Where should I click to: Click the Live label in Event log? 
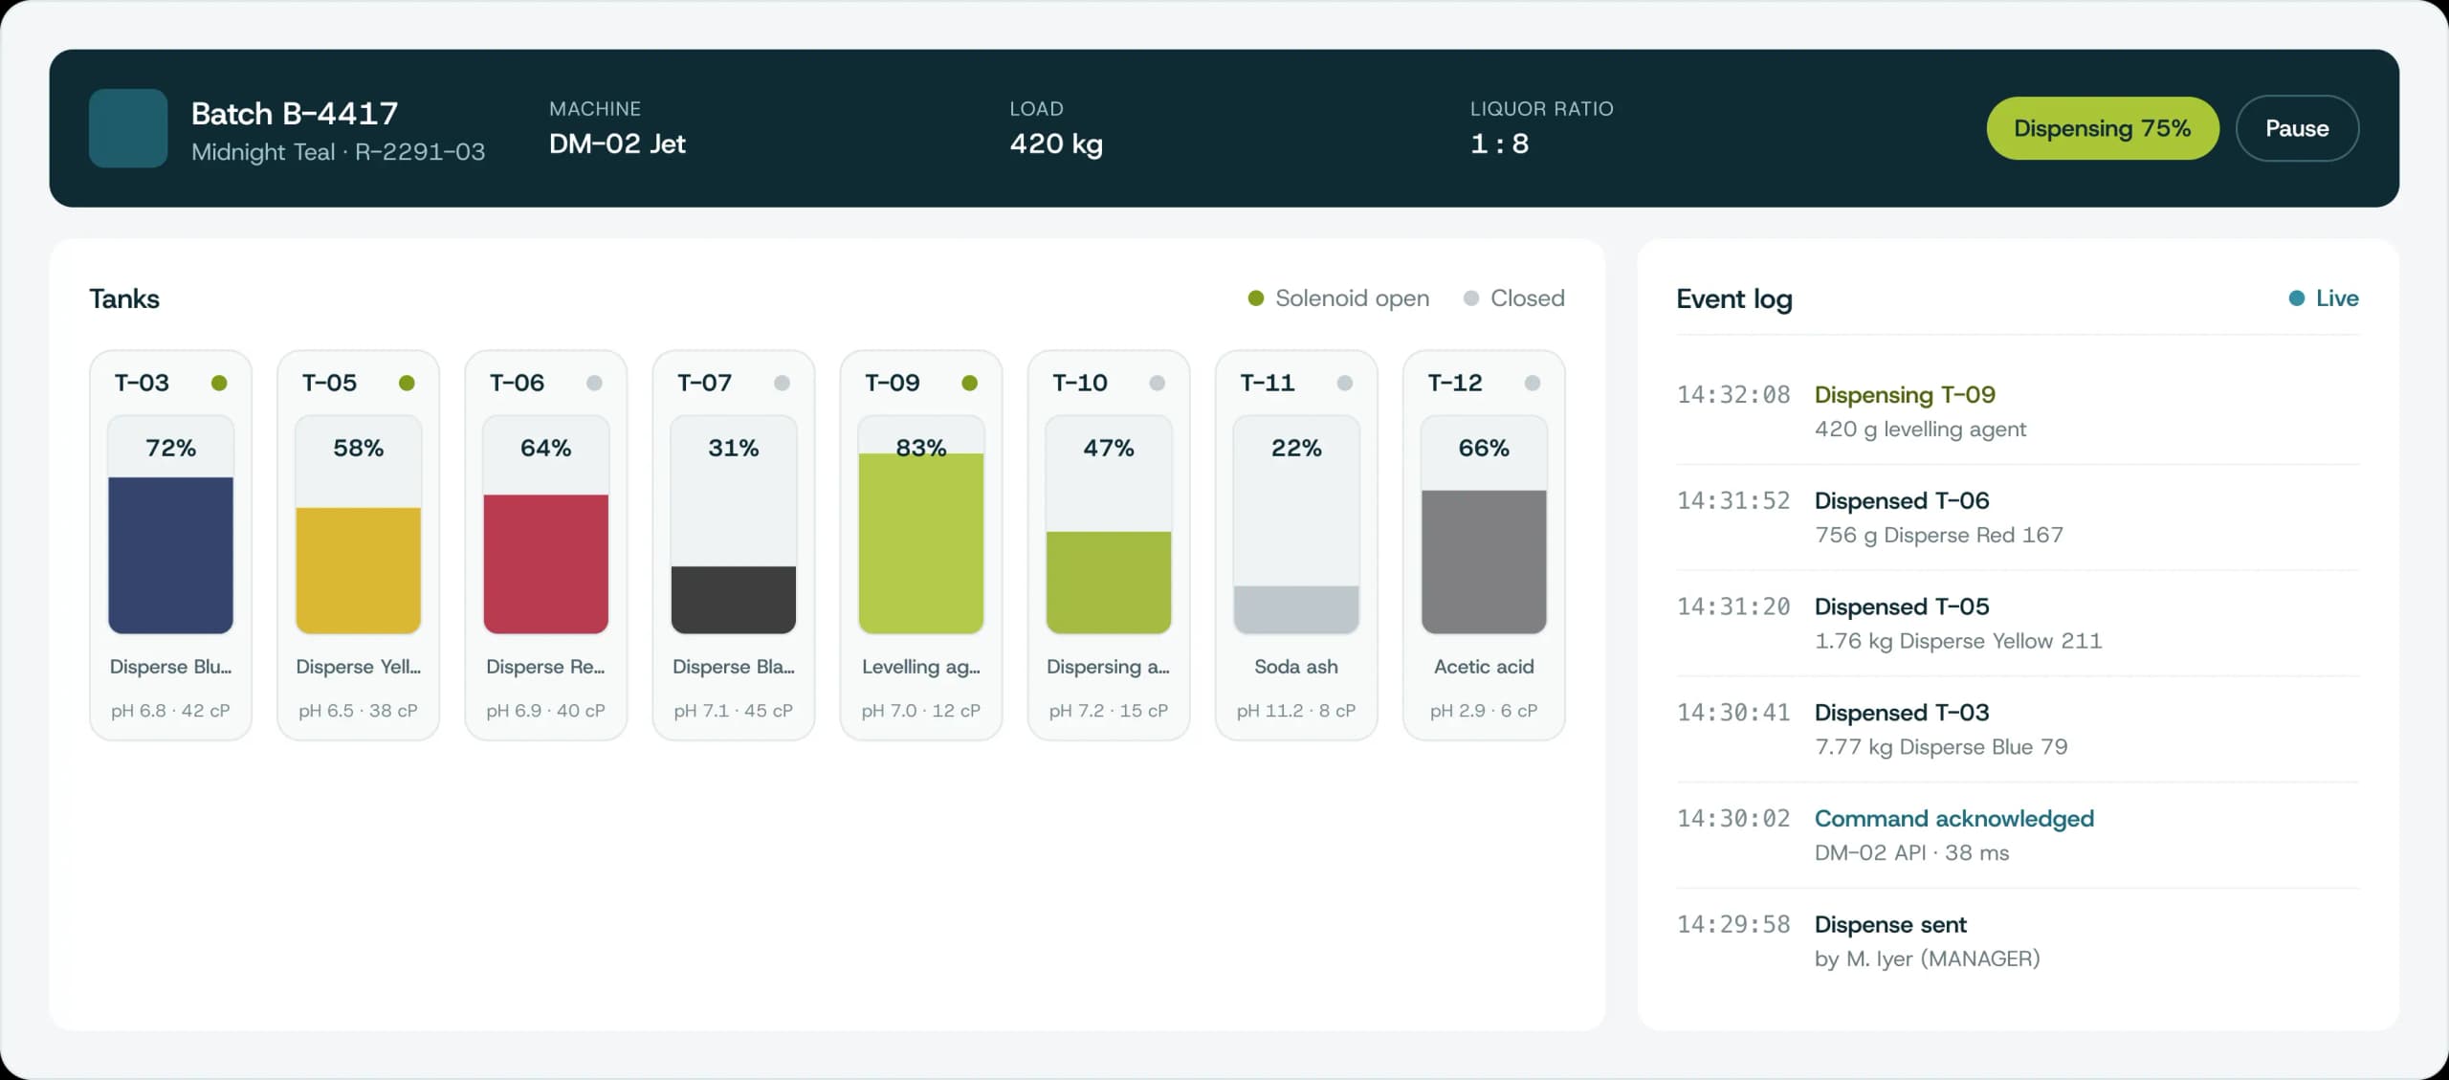[x=2337, y=298]
